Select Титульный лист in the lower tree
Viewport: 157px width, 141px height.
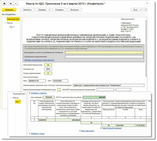[19, 94]
